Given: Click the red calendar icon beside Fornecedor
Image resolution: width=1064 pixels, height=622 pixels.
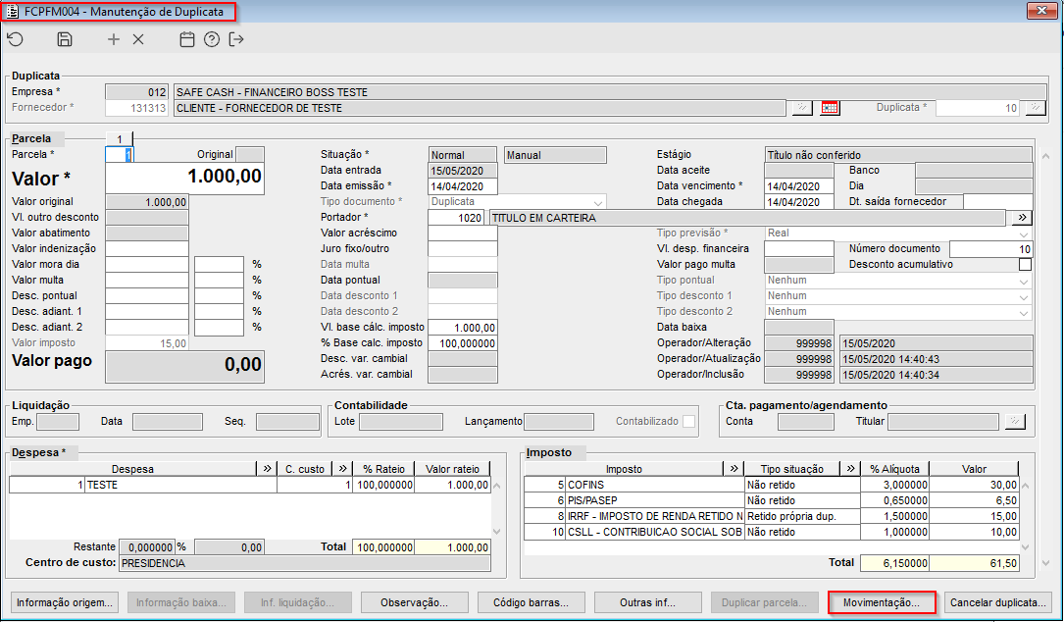Looking at the screenshot, I should pos(830,108).
